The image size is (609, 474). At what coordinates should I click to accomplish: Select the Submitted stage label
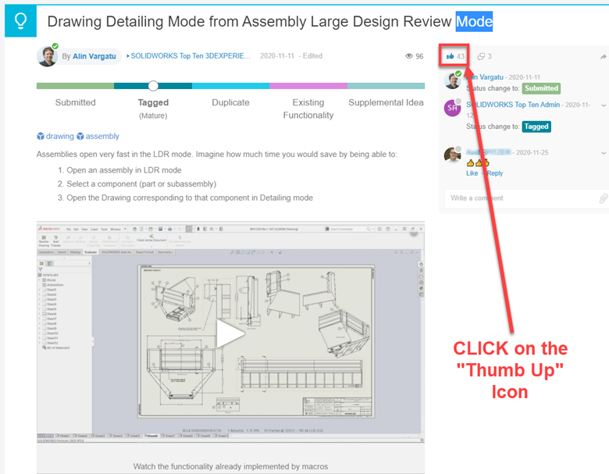76,102
